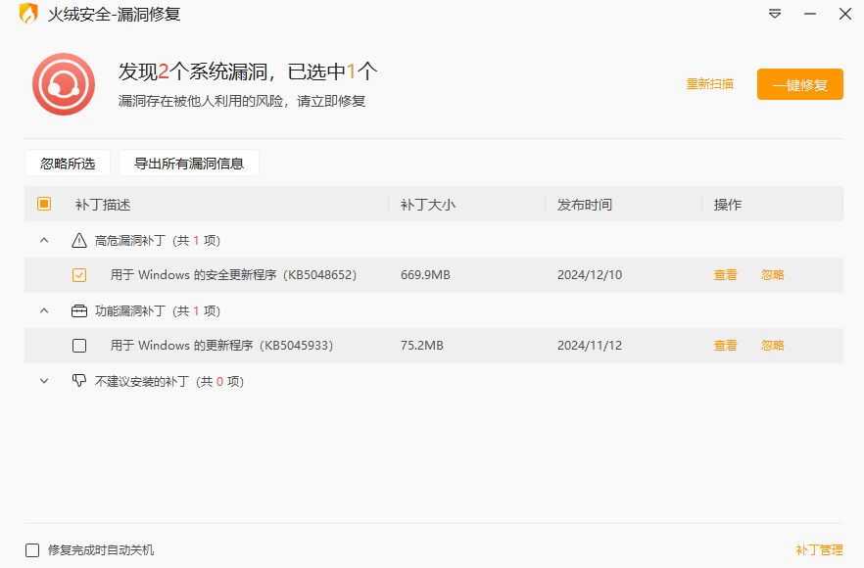This screenshot has width=864, height=568.
Task: Click the flag icon beside 不建议安装的补丁
Action: click(77, 382)
